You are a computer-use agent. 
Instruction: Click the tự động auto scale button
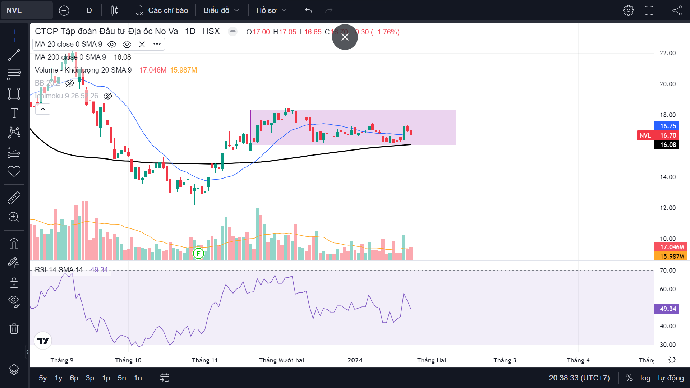pyautogui.click(x=671, y=378)
